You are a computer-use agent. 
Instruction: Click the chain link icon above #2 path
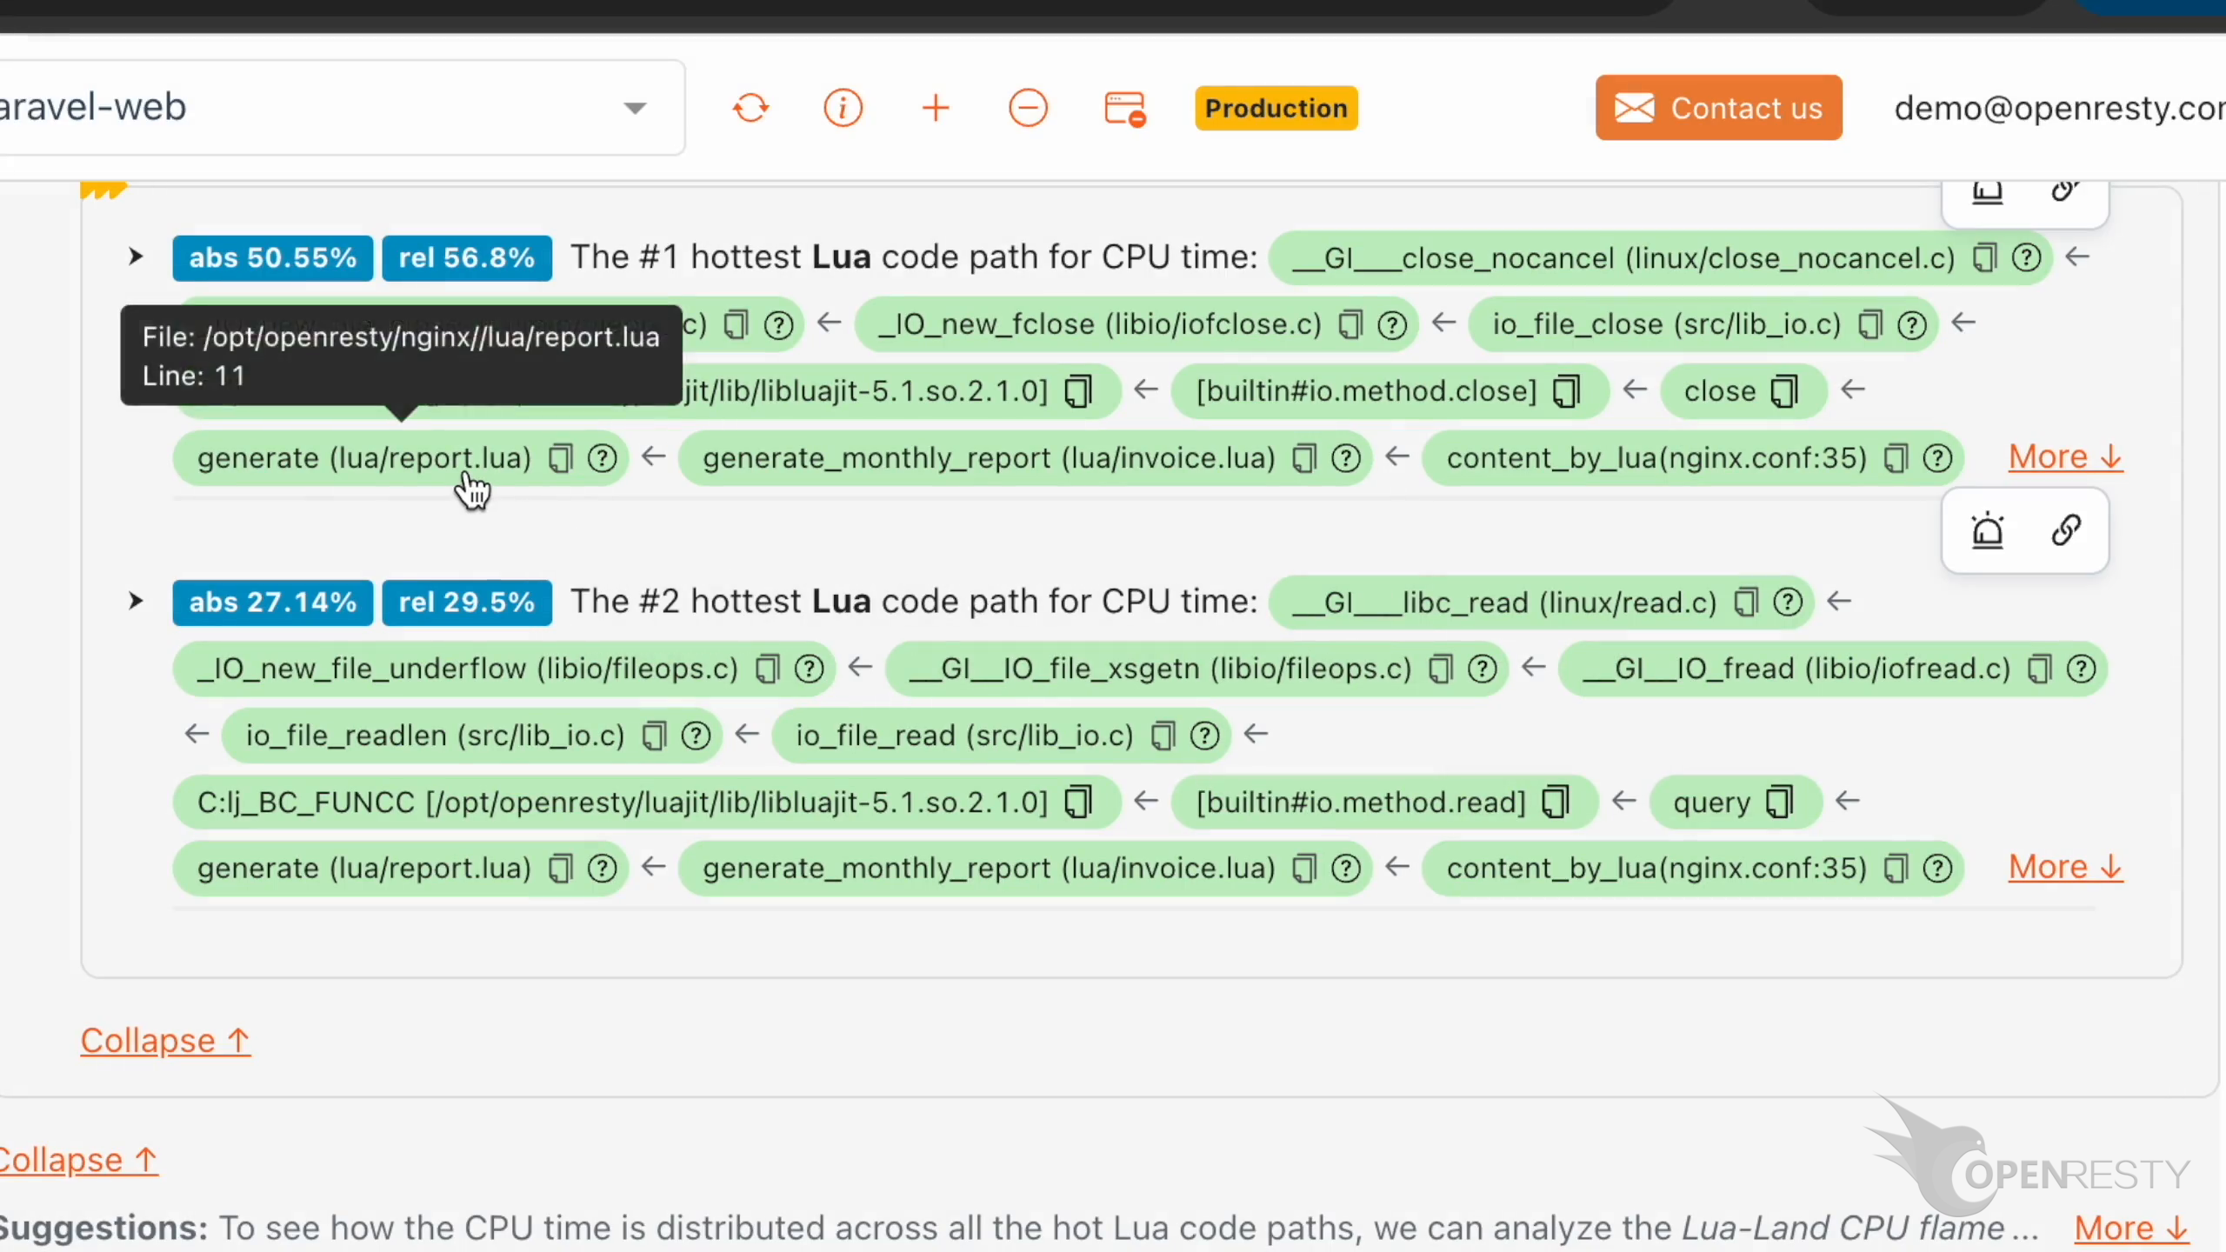pyautogui.click(x=2066, y=530)
